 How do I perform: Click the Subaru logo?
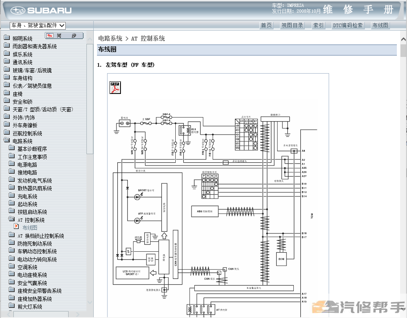41,11
